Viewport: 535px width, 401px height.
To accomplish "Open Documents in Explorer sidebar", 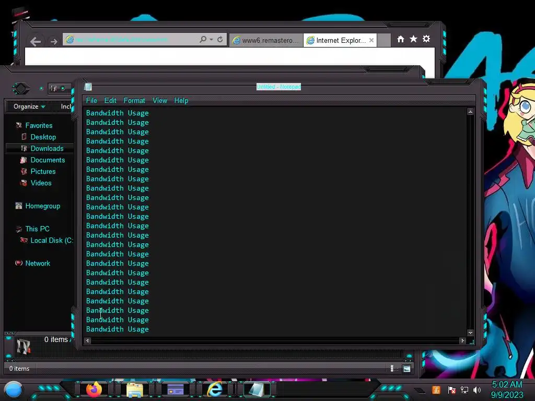I will click(48, 160).
